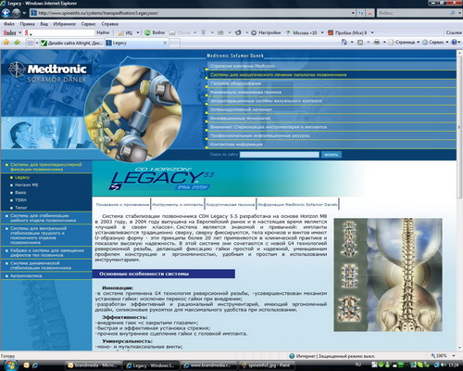Click the Add to Favorites green arrow icon
Screen dimensions: 463x371
[x=17, y=43]
